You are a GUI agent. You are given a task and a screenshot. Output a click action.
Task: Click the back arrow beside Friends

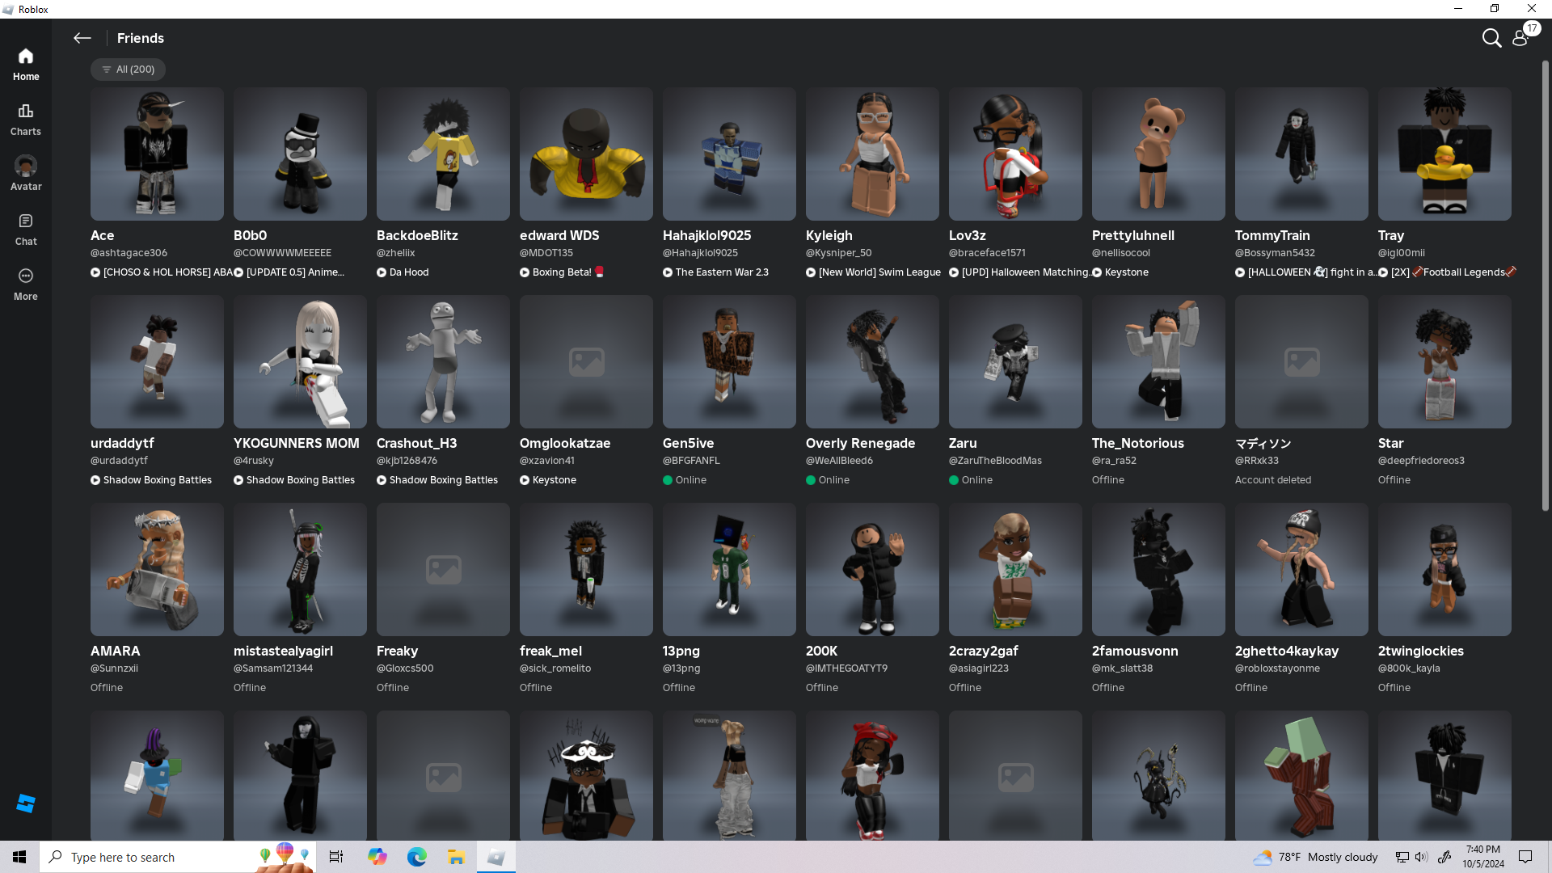pos(82,38)
